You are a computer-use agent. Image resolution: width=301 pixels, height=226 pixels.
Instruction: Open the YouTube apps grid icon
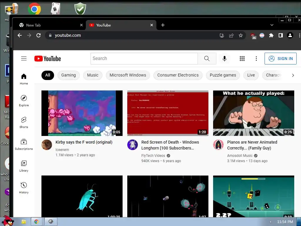coord(242,59)
